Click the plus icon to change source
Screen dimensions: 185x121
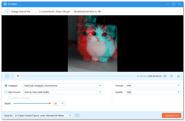pyautogui.click(x=7, y=11)
